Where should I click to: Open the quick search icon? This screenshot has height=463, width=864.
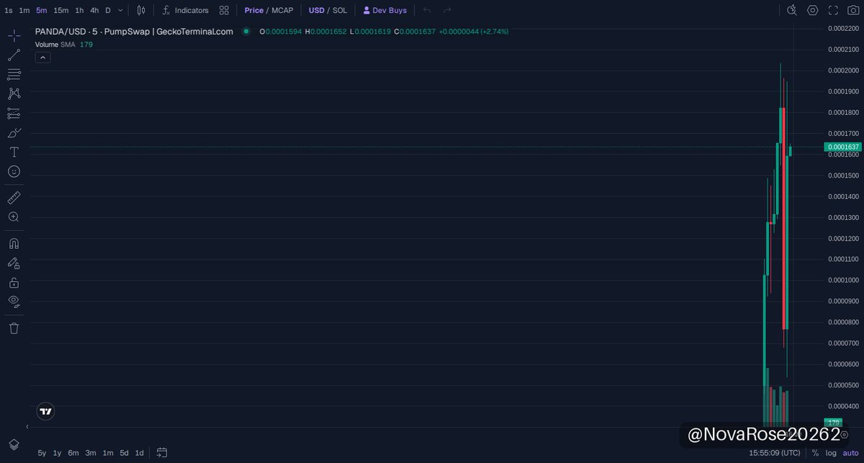tap(792, 10)
